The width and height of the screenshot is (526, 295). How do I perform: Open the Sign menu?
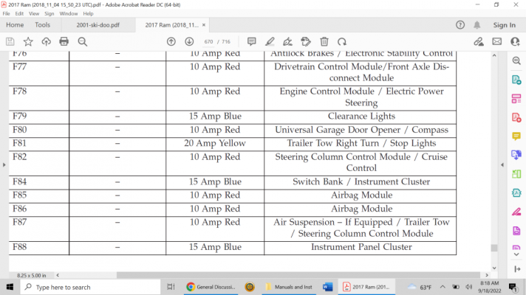(49, 14)
